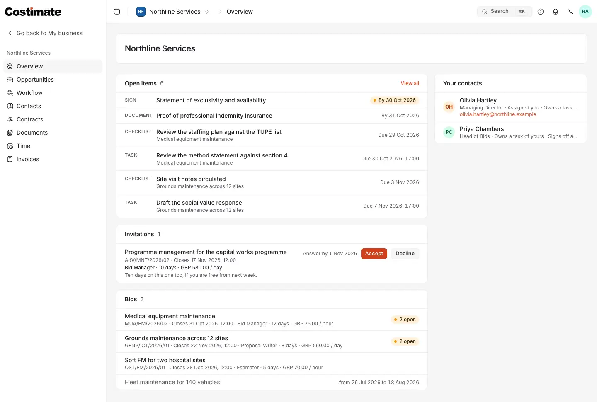Open the Medical equipment maintenance bid
The height and width of the screenshot is (402, 597).
click(272, 320)
